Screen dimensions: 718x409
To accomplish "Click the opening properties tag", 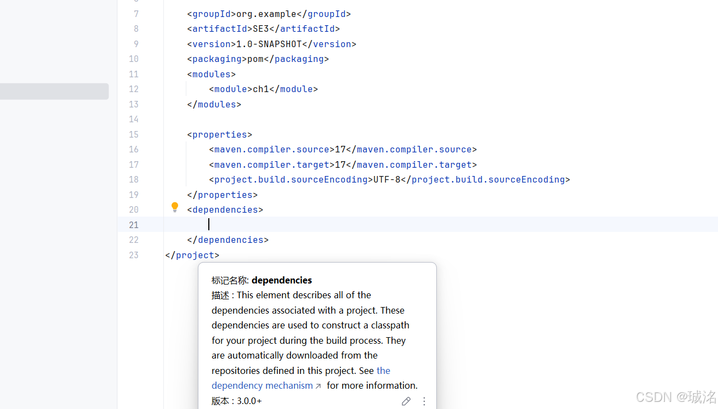I will point(220,134).
